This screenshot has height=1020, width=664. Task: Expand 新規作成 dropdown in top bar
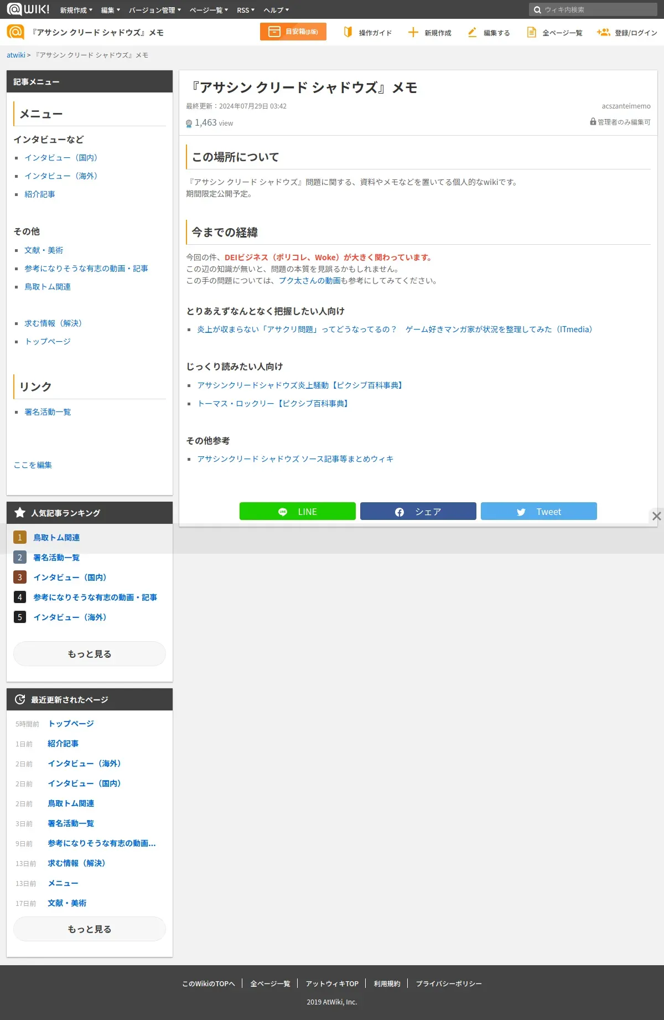tap(76, 10)
